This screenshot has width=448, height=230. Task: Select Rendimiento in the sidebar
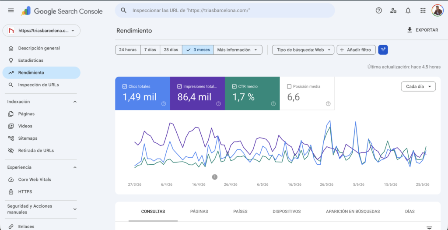click(x=42, y=73)
